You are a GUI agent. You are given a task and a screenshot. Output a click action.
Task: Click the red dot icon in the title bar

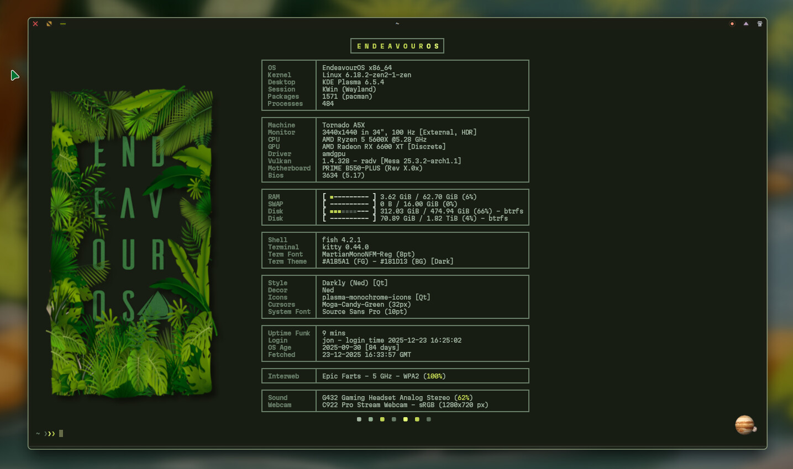point(732,24)
